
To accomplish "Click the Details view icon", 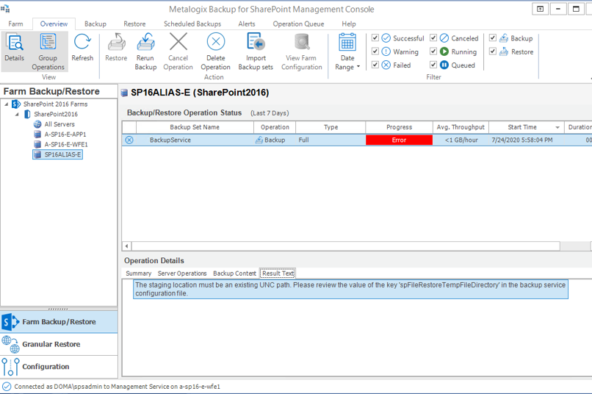I will [x=14, y=49].
